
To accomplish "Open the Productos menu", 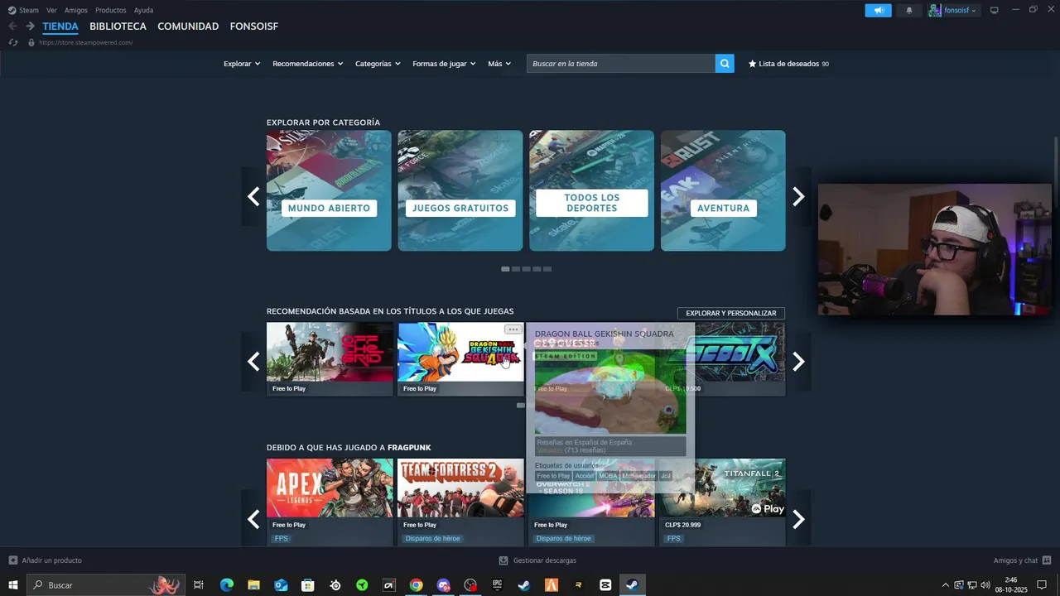I will tap(111, 10).
